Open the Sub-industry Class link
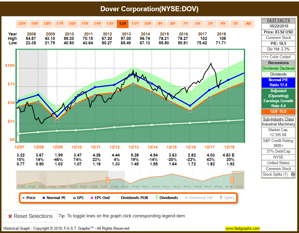 (x=278, y=119)
